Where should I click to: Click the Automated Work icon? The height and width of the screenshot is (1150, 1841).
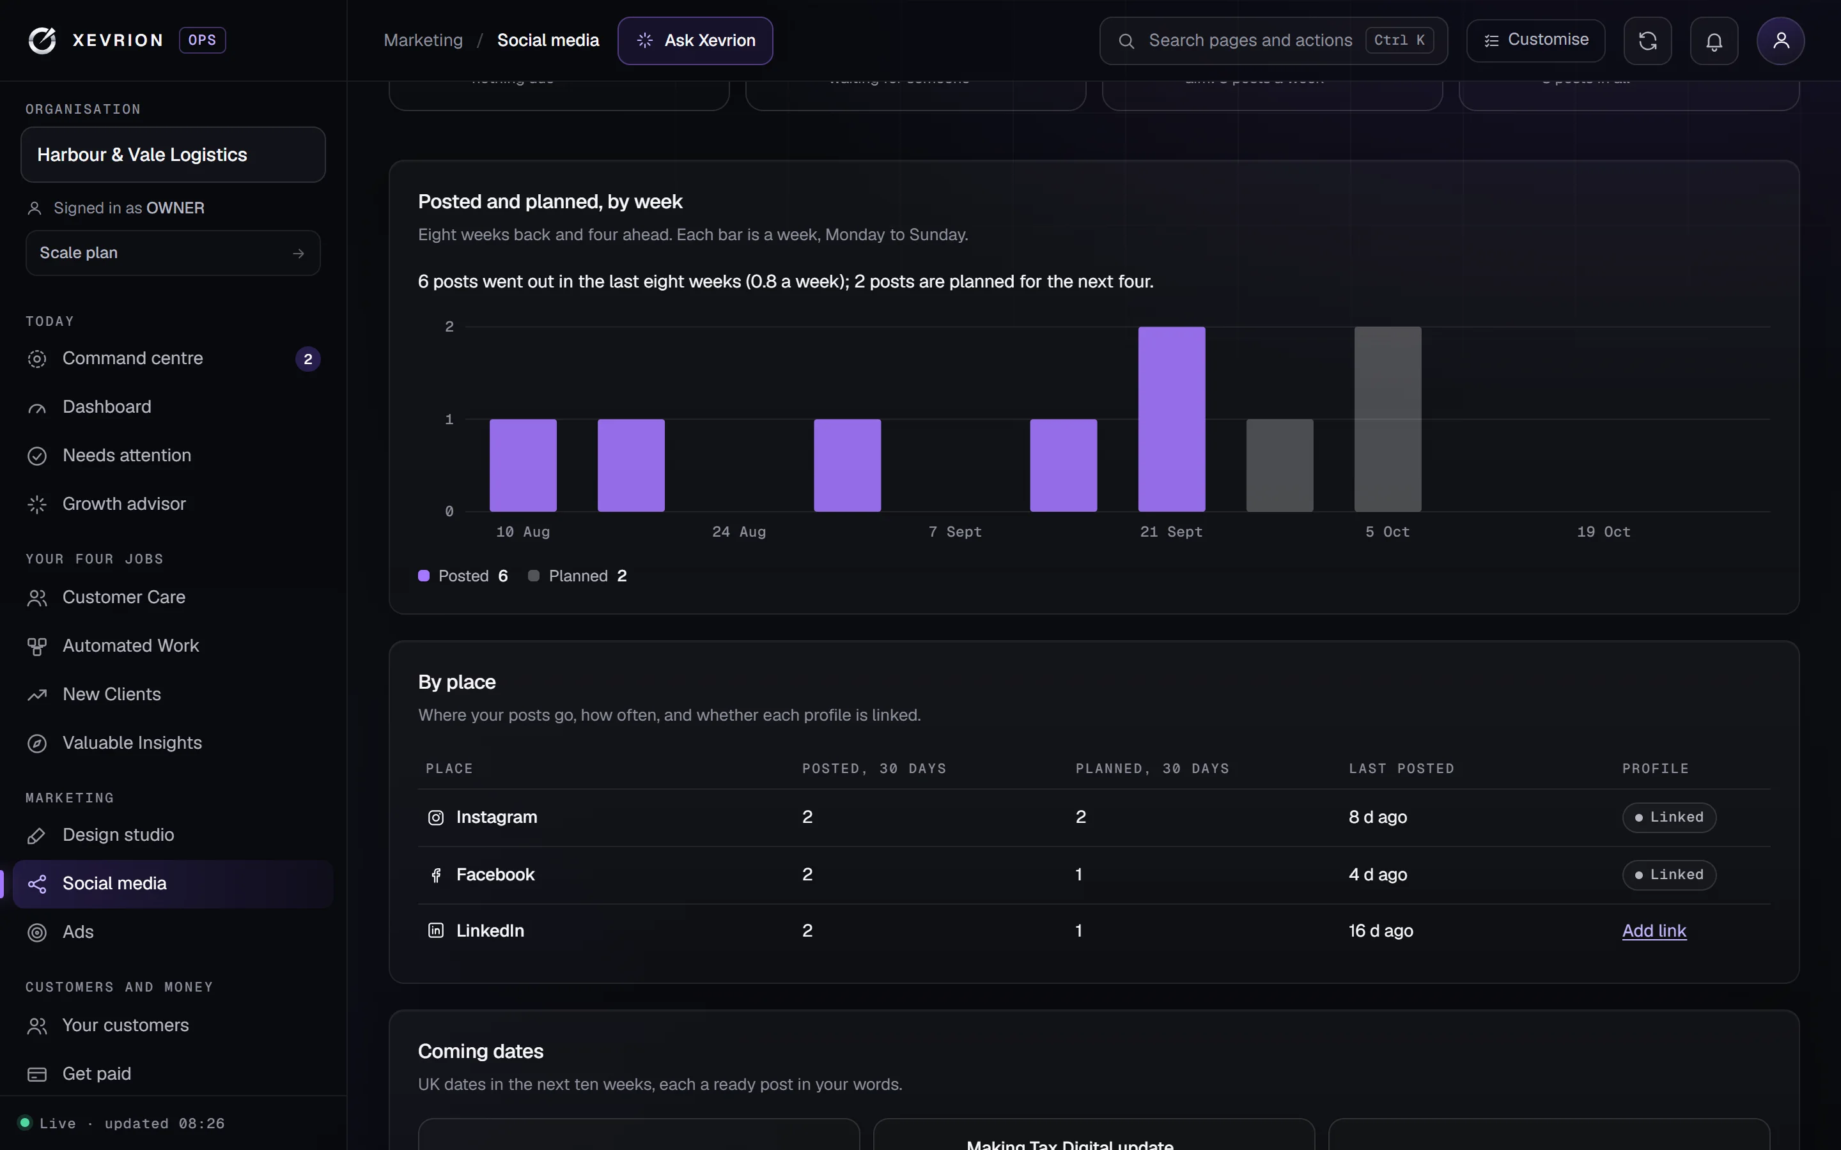(37, 647)
